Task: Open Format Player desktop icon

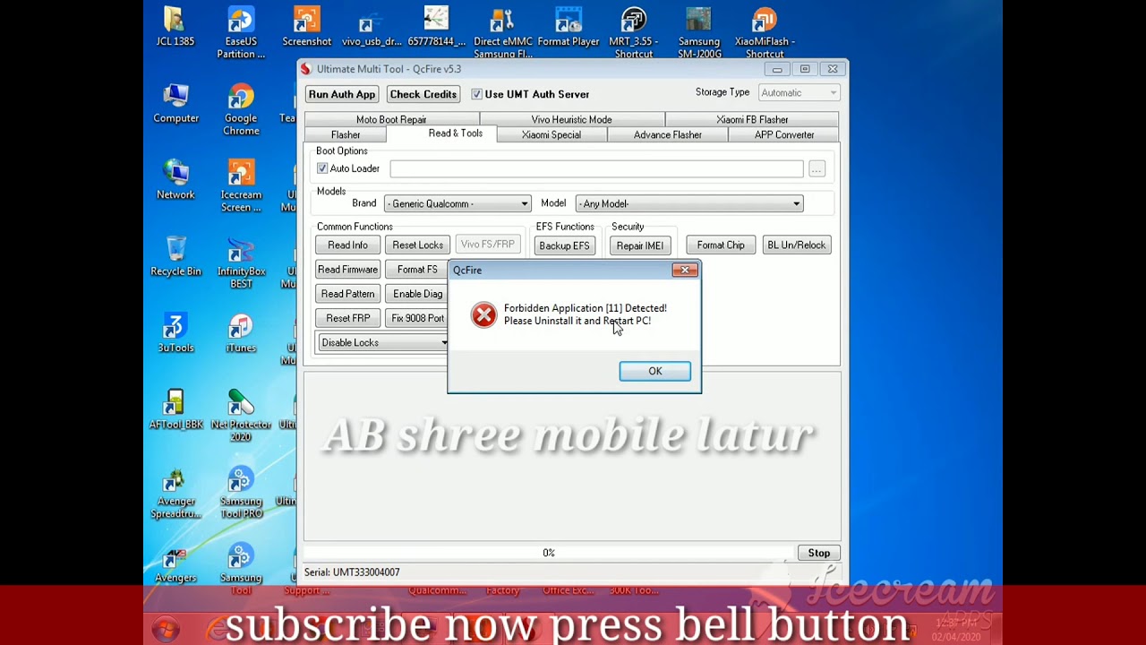Action: click(x=568, y=27)
